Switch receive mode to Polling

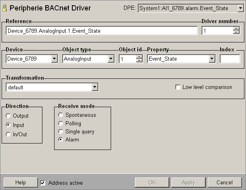pos(61,123)
